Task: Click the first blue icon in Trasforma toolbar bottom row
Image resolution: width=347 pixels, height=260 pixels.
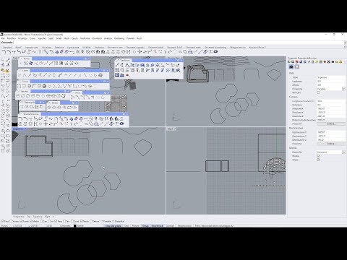Action: (117, 75)
